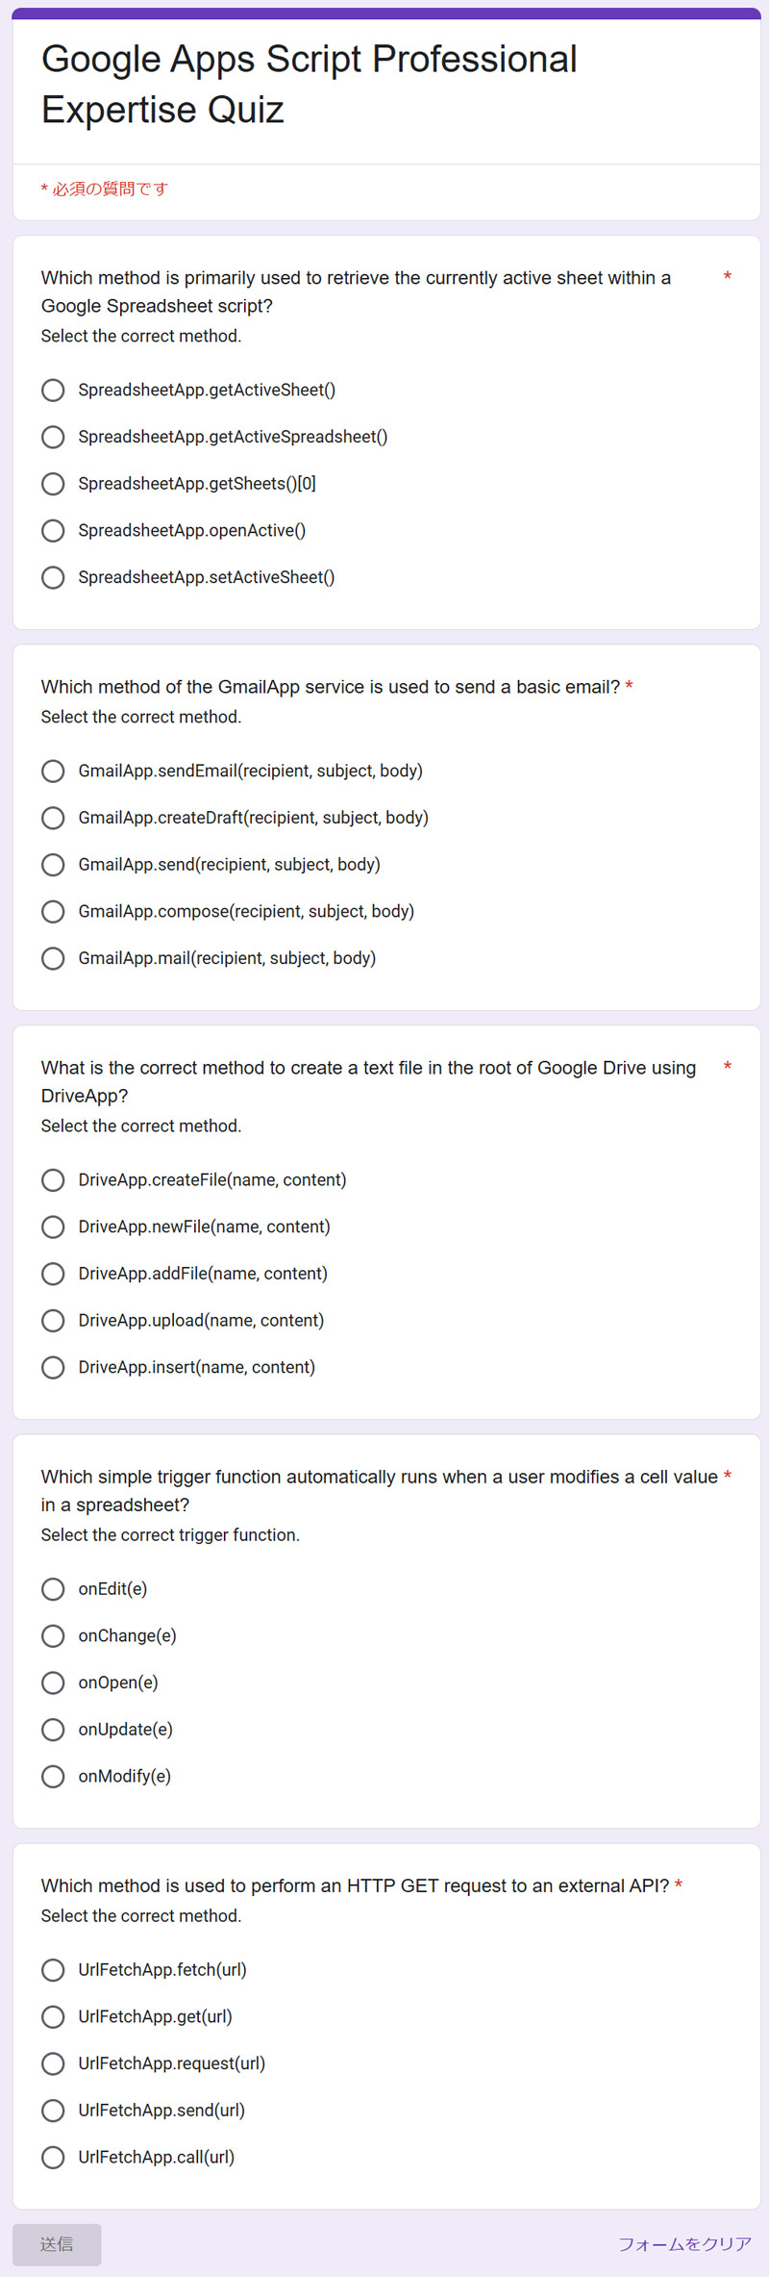Select UrlFetchApp.request(url) option
This screenshot has width=769, height=2277.
coord(53,2063)
